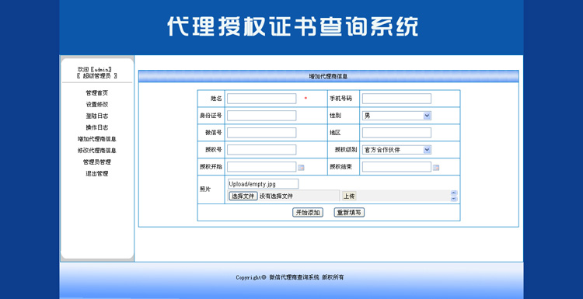Open 登陆日志 in sidebar
The image size is (583, 299).
click(x=96, y=116)
